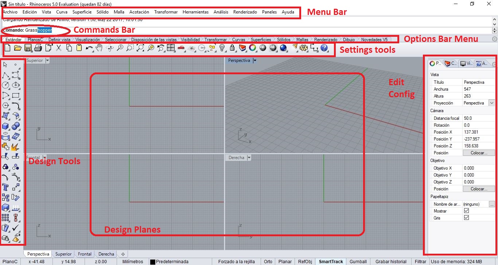498x265 pixels.
Task: Toggle Forzado a la rejilla in status bar
Action: point(236,261)
